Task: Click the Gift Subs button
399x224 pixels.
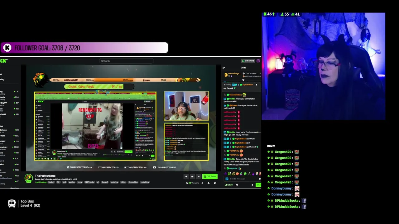Action: click(210, 176)
